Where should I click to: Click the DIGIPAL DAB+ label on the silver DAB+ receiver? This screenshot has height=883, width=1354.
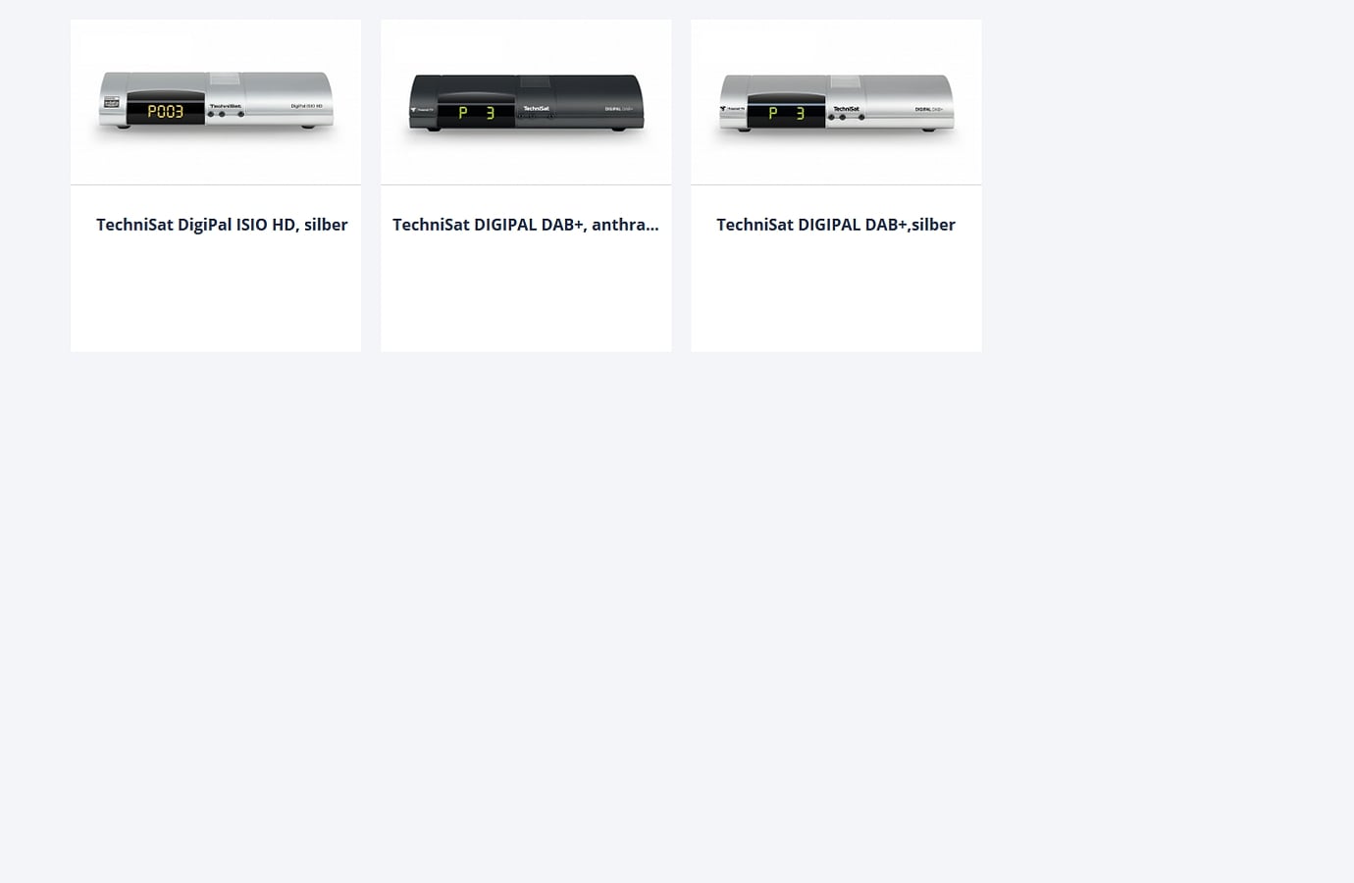pos(929,109)
